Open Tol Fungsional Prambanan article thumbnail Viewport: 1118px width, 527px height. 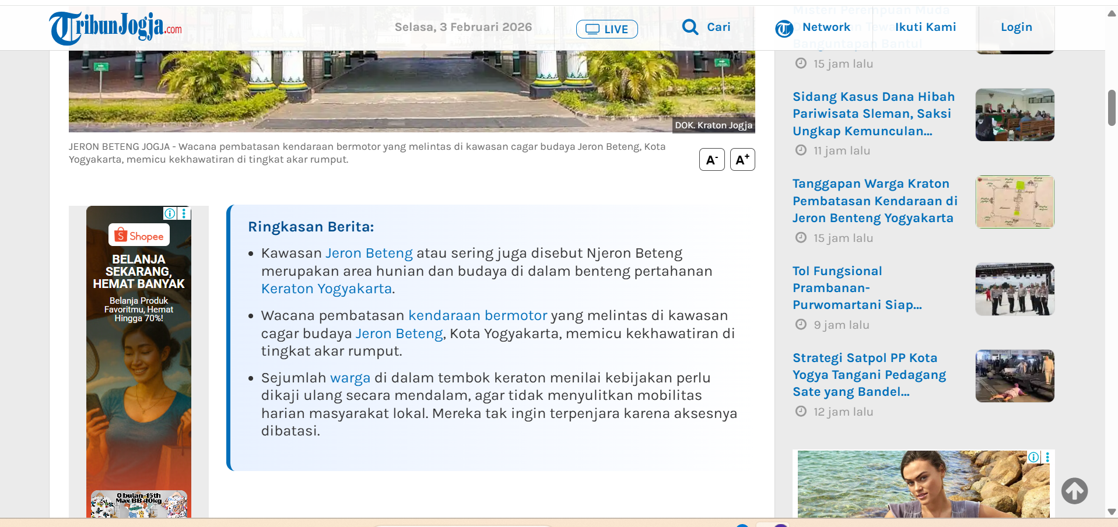point(1014,289)
